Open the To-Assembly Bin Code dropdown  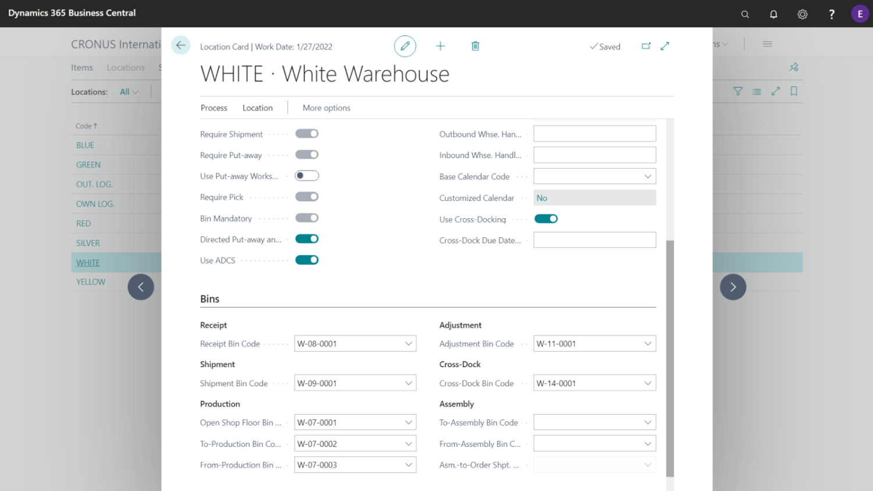647,422
